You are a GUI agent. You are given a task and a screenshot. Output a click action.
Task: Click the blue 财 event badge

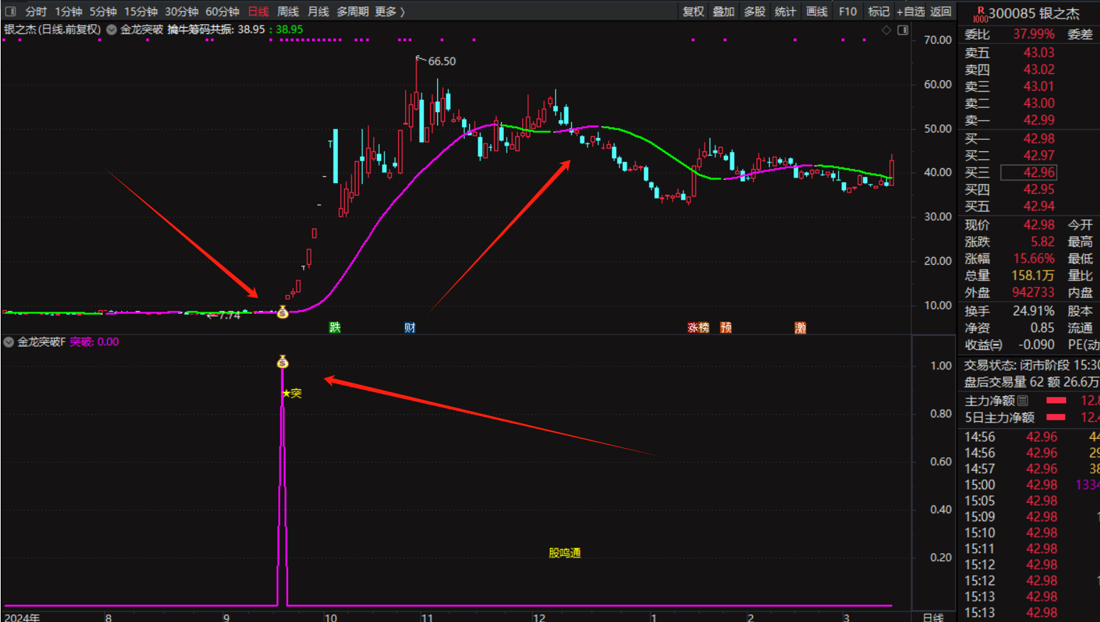(409, 327)
